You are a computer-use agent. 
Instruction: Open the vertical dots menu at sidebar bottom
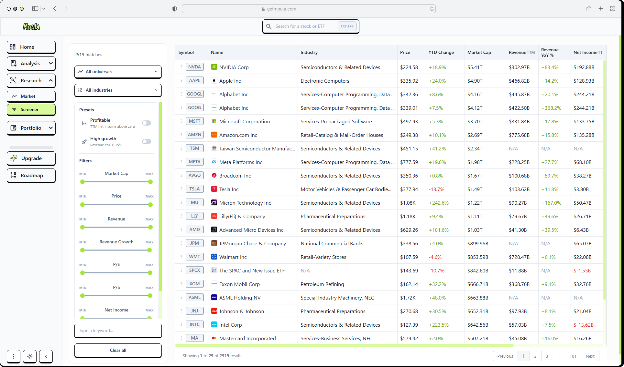click(14, 356)
